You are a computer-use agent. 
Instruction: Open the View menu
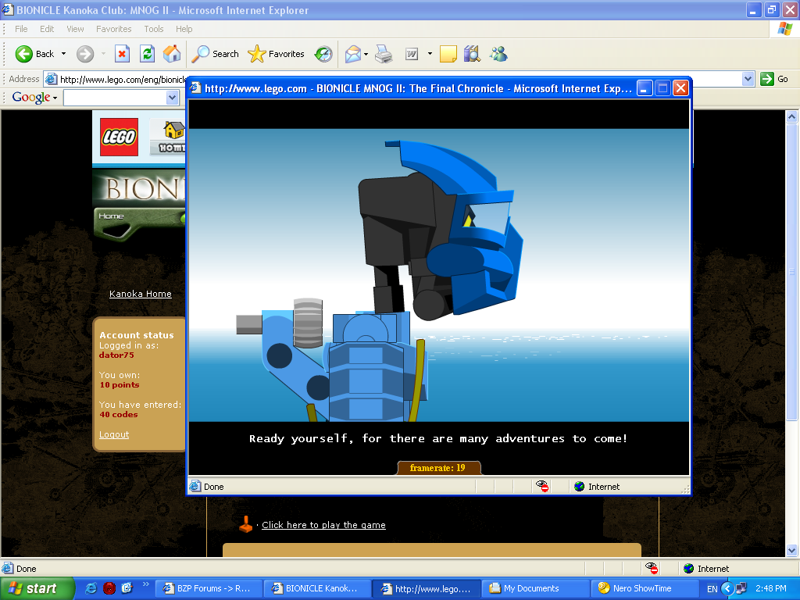point(75,29)
